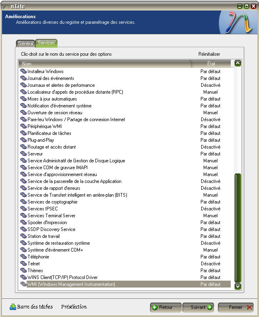The image size is (259, 317).
Task: Click the icon next to Service COM de gravure IMAPI
Action: coord(23,168)
